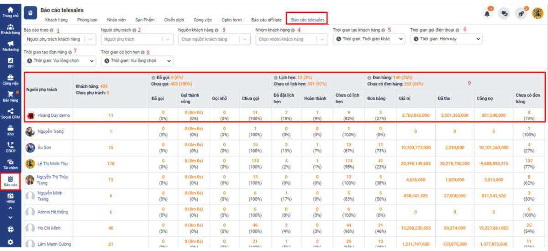Image resolution: width=548 pixels, height=251 pixels.
Task: Switch to the Báo cáo affiliate tab
Action: (x=266, y=20)
